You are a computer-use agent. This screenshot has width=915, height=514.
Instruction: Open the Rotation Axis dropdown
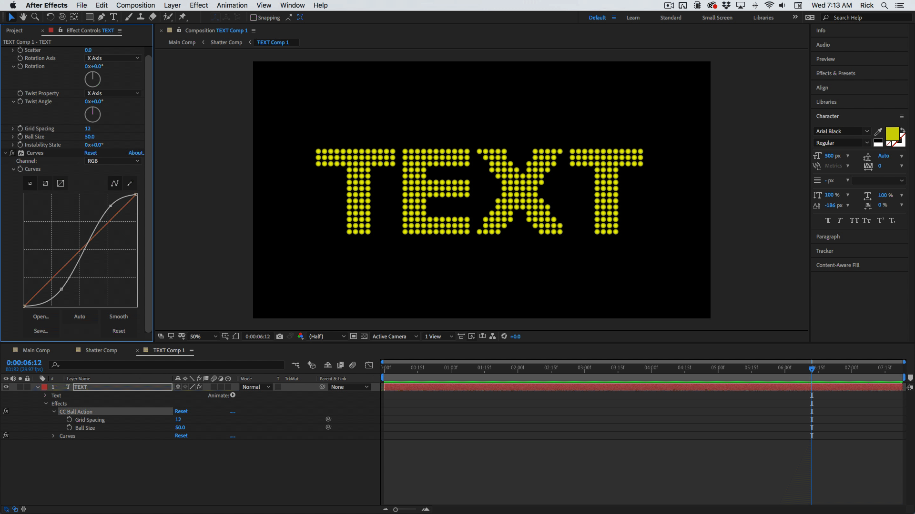[x=113, y=58]
